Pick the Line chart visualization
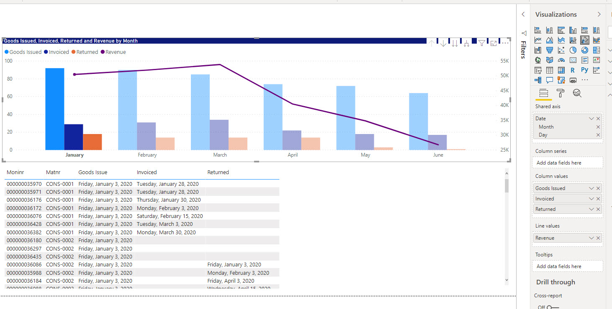The width and height of the screenshot is (612, 309). click(x=538, y=40)
